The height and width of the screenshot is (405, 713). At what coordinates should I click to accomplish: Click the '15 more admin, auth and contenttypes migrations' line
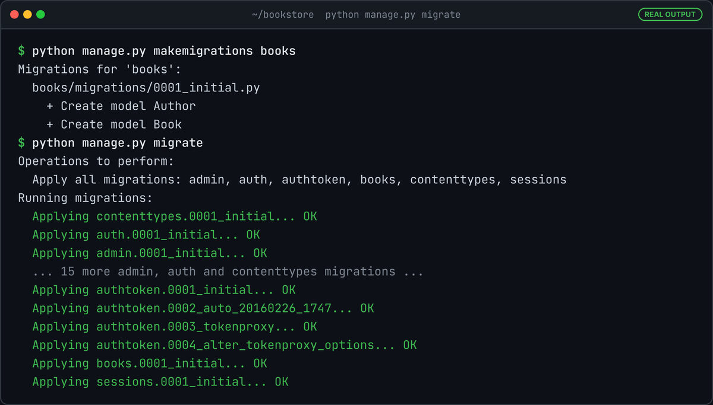click(228, 272)
